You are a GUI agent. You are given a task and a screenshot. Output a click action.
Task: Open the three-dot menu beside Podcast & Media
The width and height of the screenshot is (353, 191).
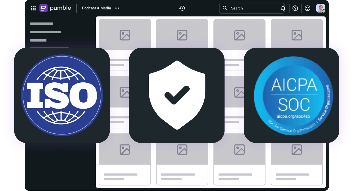pos(117,8)
